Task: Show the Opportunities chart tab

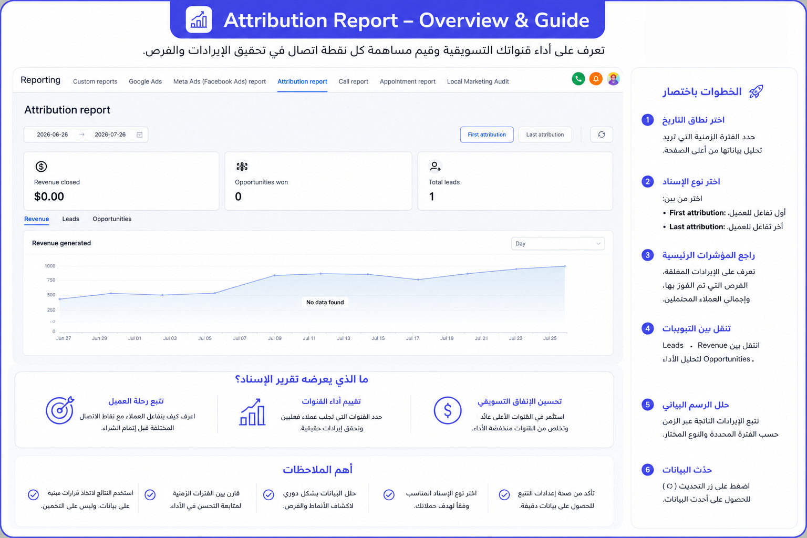Action: 112,219
